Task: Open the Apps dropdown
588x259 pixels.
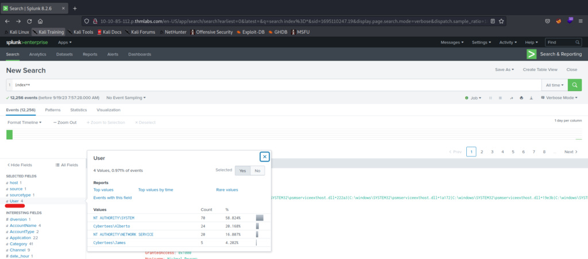Action: (64, 42)
